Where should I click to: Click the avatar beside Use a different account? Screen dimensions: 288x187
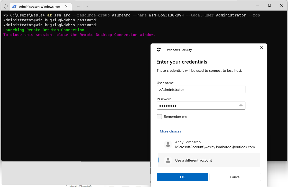click(168, 160)
